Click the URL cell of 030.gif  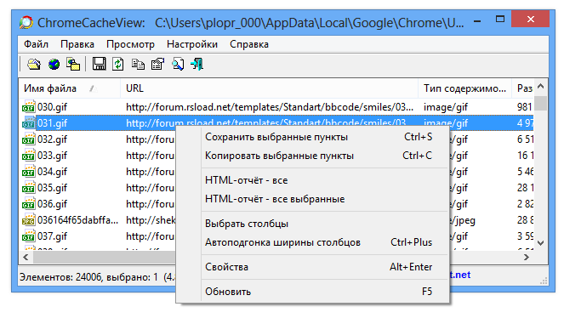(x=270, y=107)
